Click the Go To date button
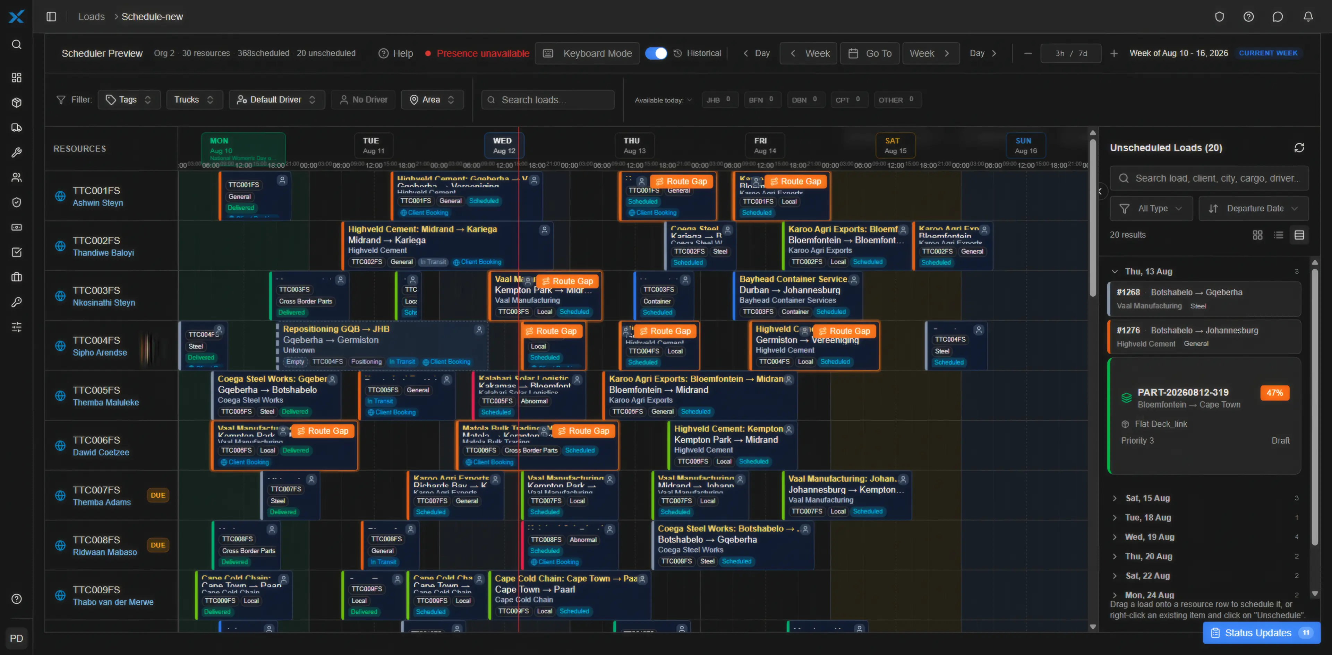The height and width of the screenshot is (655, 1332). coord(870,53)
